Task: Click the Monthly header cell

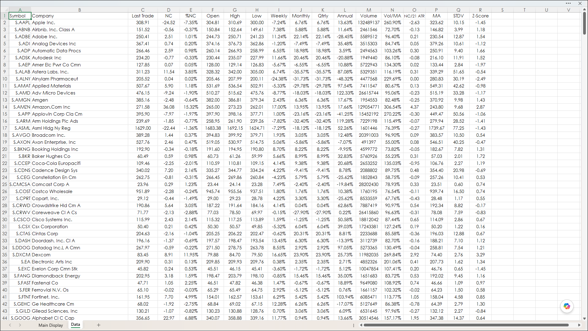Action: 301,16
